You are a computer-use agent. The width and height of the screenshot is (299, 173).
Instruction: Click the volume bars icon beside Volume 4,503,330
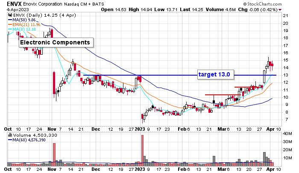[10, 135]
